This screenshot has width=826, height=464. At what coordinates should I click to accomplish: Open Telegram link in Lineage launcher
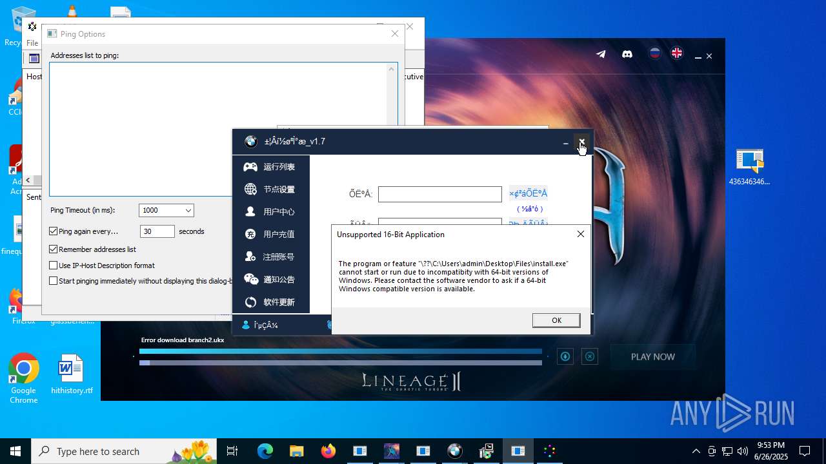601,54
